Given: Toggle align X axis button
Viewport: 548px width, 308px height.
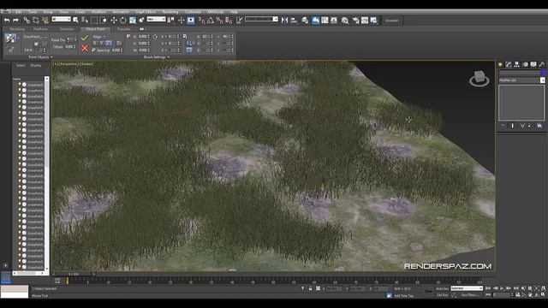Looking at the screenshot, I should tap(95, 44).
